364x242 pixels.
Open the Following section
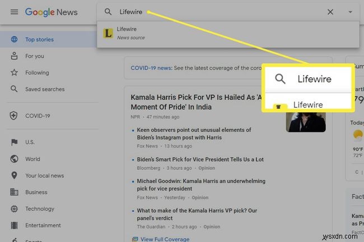pos(37,73)
